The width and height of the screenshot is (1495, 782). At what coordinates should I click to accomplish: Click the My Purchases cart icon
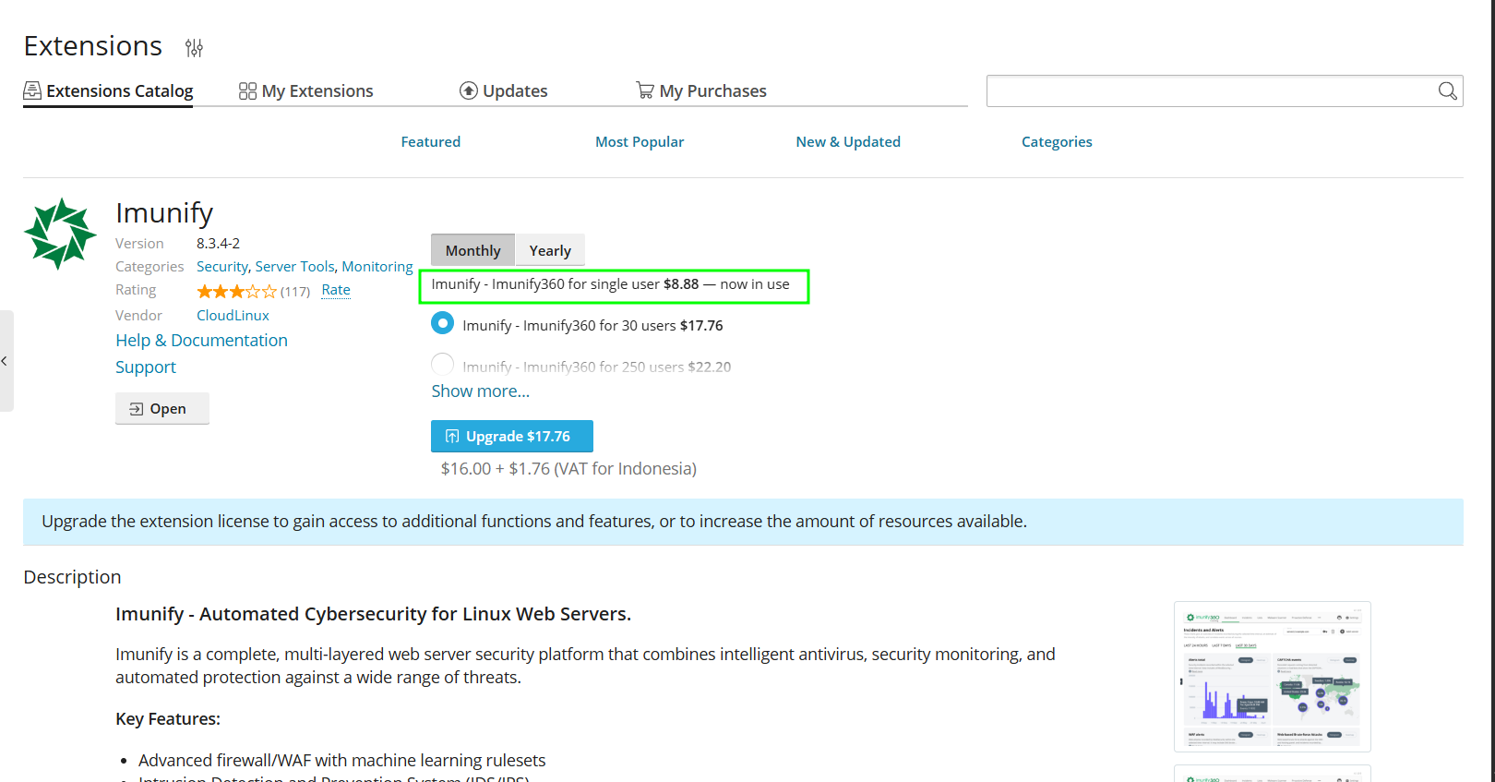click(645, 90)
